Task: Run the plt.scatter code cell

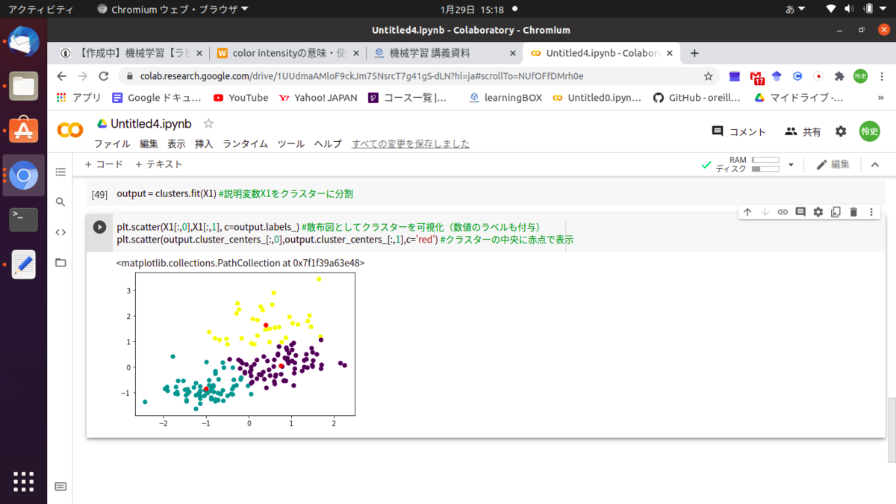Action: [x=99, y=227]
